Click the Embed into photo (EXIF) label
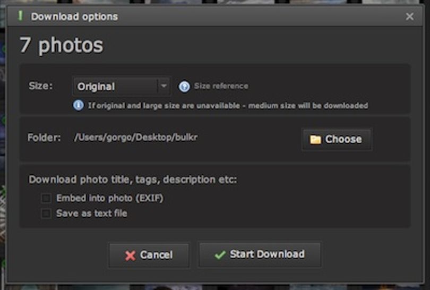The image size is (430, 290). coord(110,198)
